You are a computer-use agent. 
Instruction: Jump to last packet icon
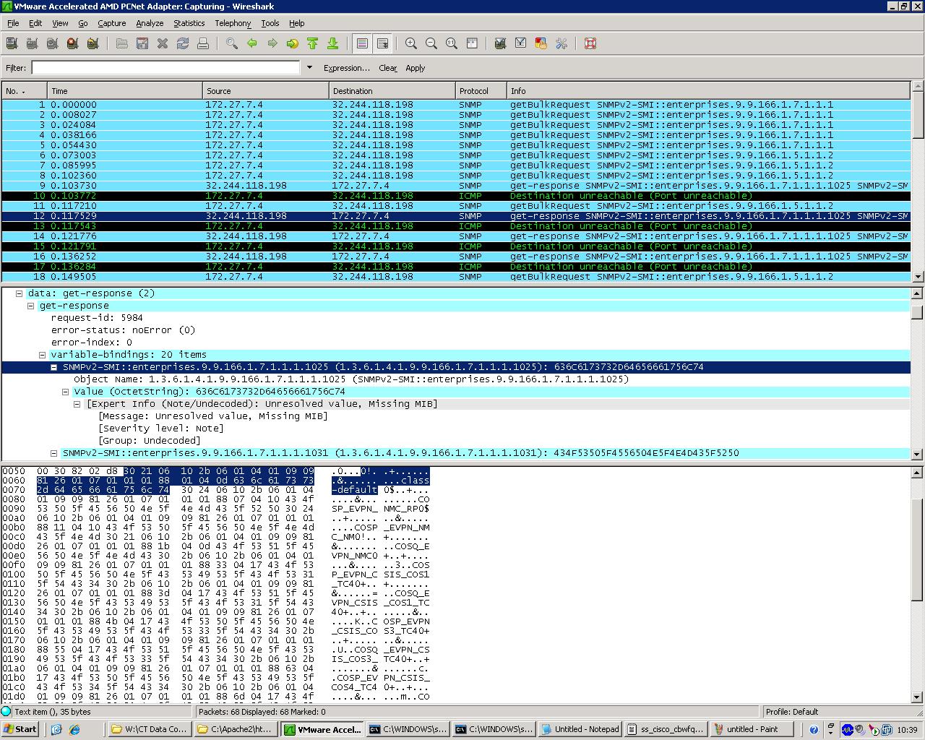pos(333,43)
